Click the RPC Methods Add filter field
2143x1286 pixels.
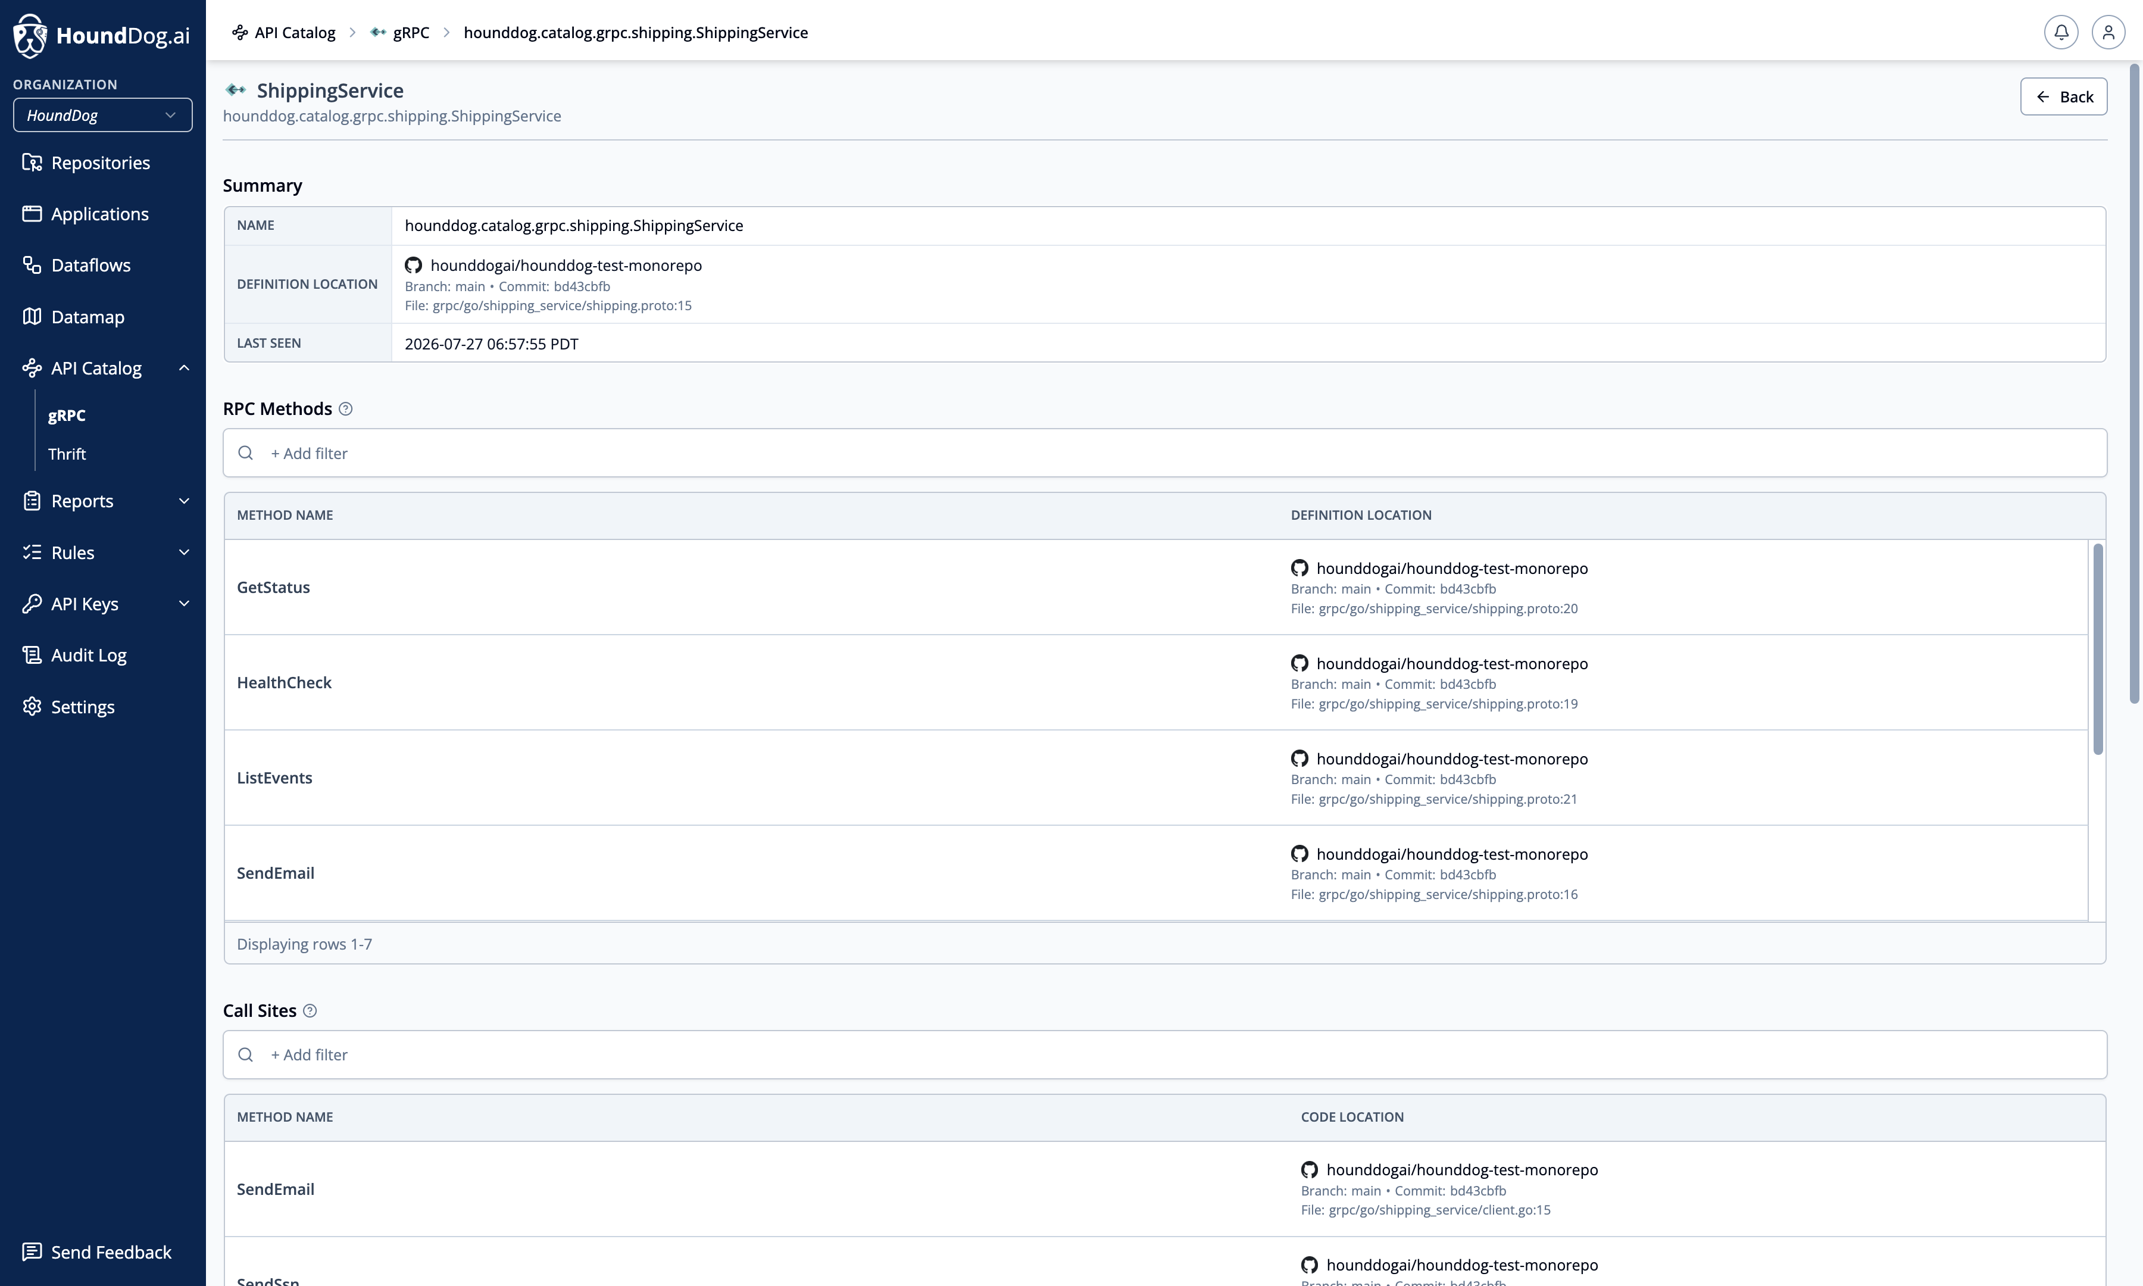pos(1164,453)
